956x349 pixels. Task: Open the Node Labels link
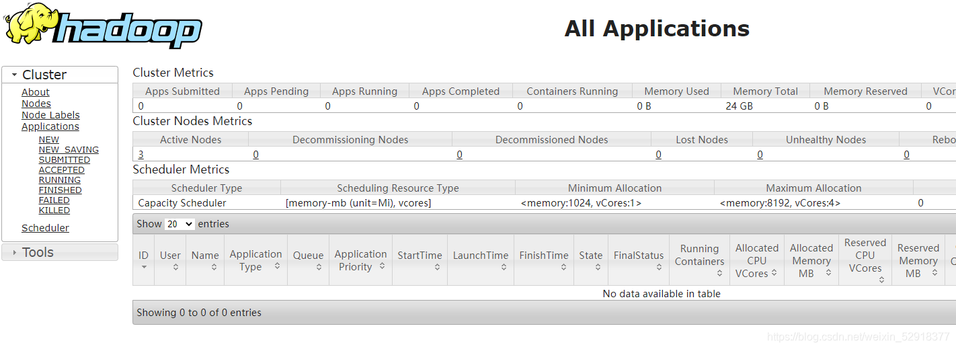point(50,115)
